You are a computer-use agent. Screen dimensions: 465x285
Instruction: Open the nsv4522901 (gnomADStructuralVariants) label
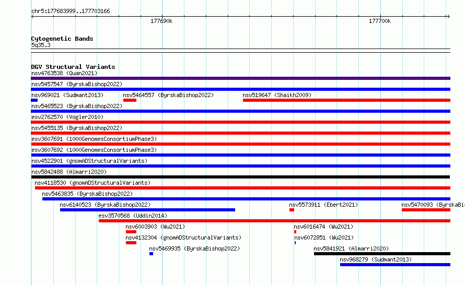click(x=89, y=161)
